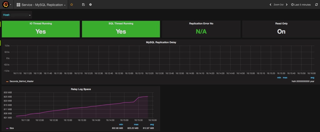Click the Relay Log Space min value 802.86 MiB
The height and width of the screenshot is (132, 320).
click(x=117, y=128)
